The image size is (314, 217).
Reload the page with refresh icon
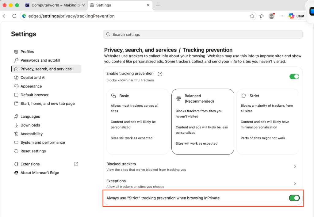coord(14,16)
